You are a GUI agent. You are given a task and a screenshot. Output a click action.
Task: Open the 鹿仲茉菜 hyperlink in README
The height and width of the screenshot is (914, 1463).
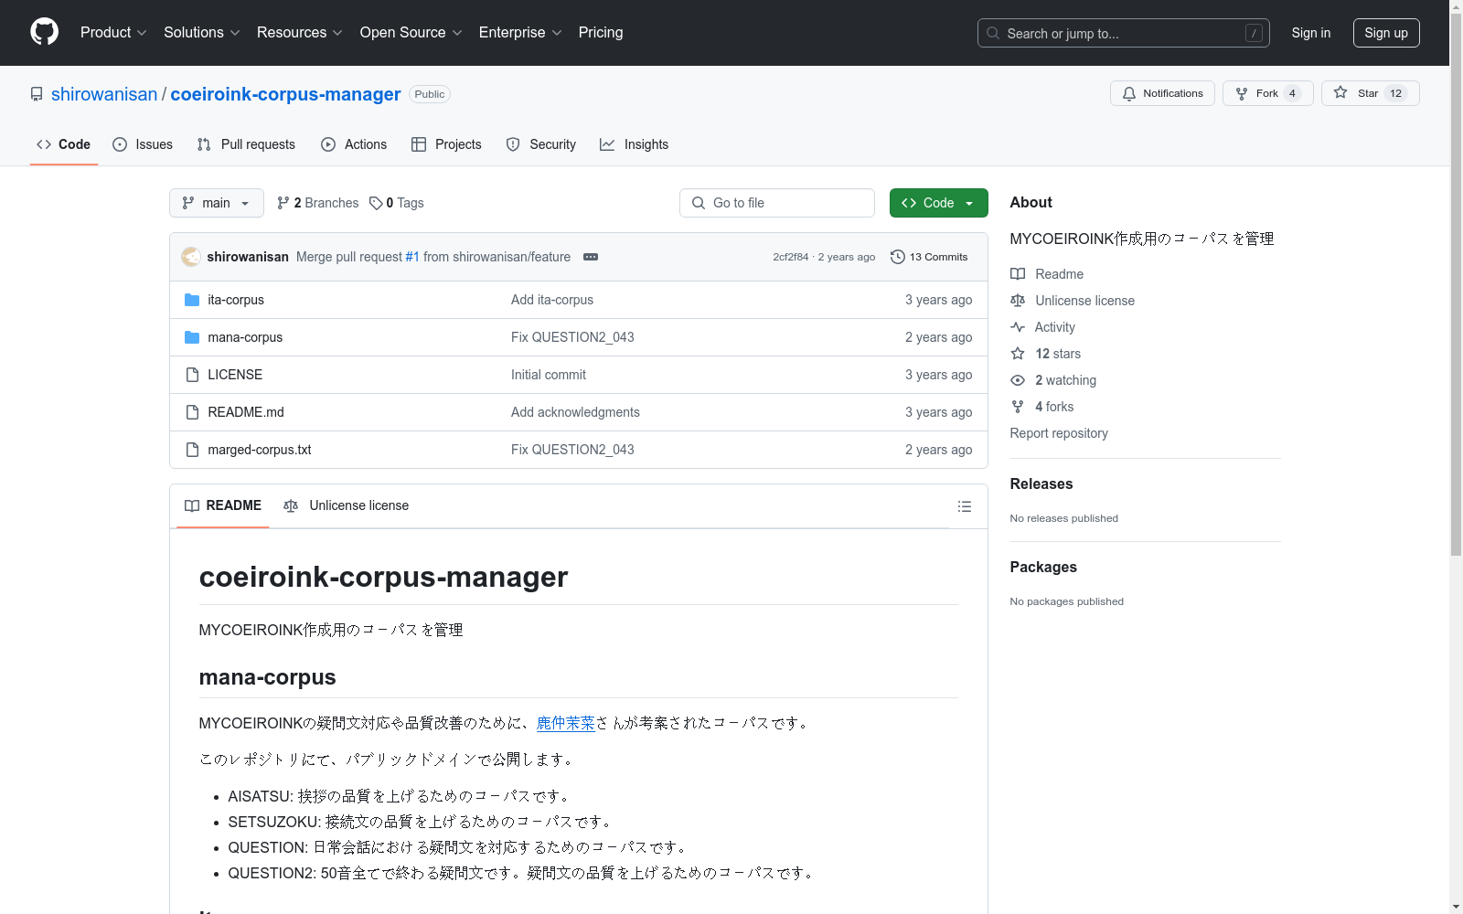click(x=566, y=723)
